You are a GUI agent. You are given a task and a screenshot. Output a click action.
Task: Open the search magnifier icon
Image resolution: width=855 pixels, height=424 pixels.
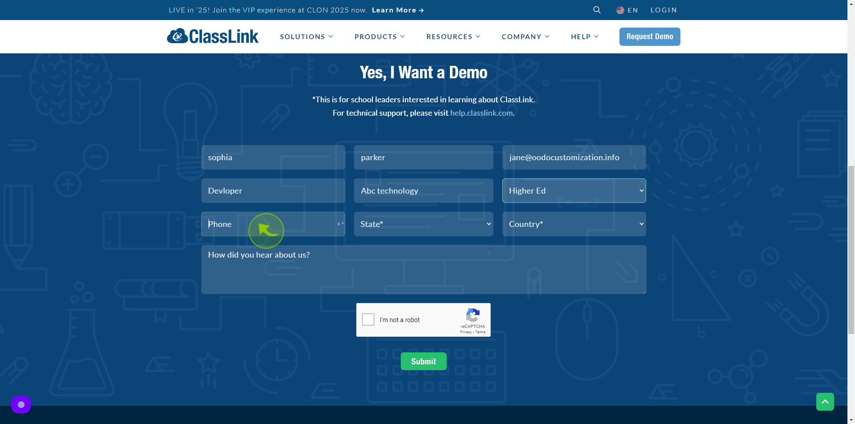(597, 10)
